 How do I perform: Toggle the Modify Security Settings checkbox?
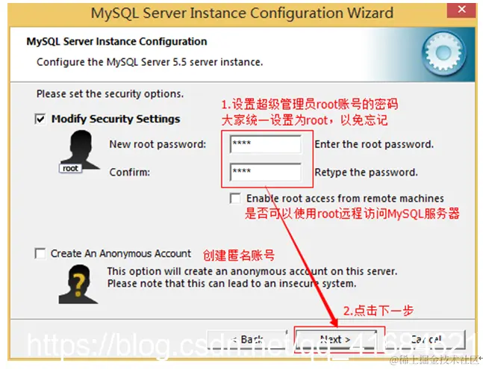[40, 119]
